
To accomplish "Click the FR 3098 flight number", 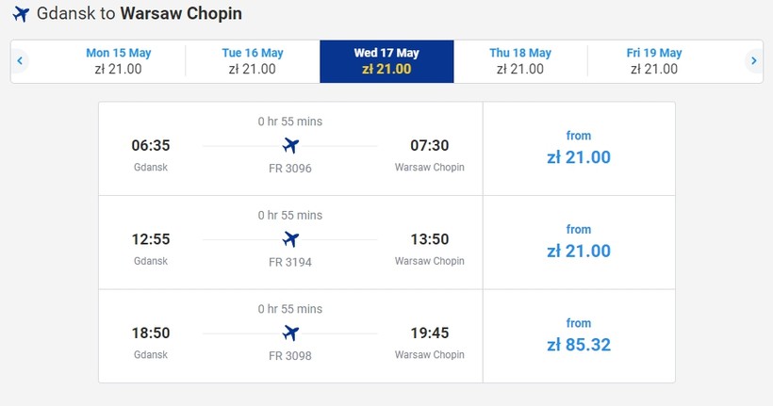I will [x=289, y=356].
